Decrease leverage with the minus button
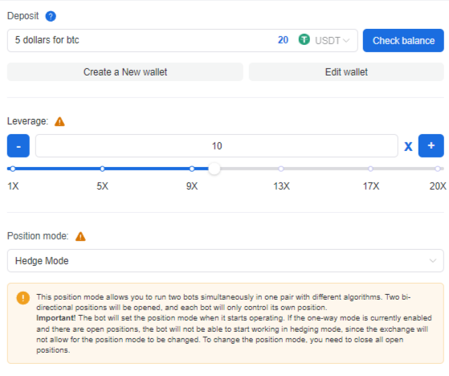This screenshot has width=449, height=376. [x=18, y=145]
